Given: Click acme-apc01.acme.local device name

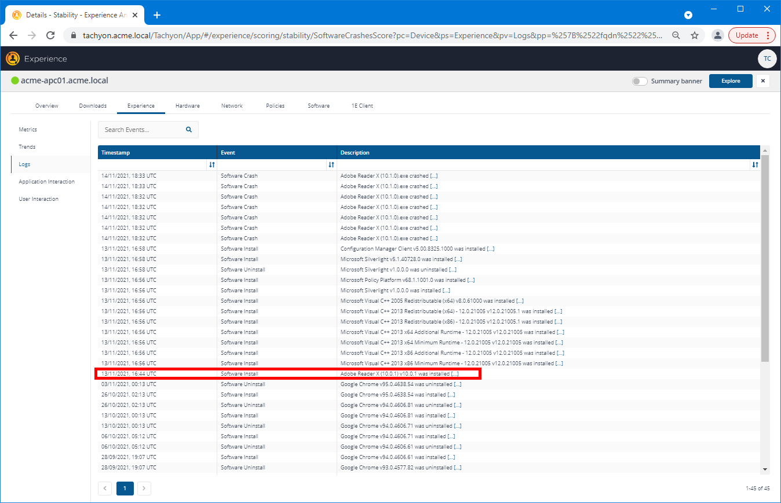Looking at the screenshot, I should (x=64, y=80).
